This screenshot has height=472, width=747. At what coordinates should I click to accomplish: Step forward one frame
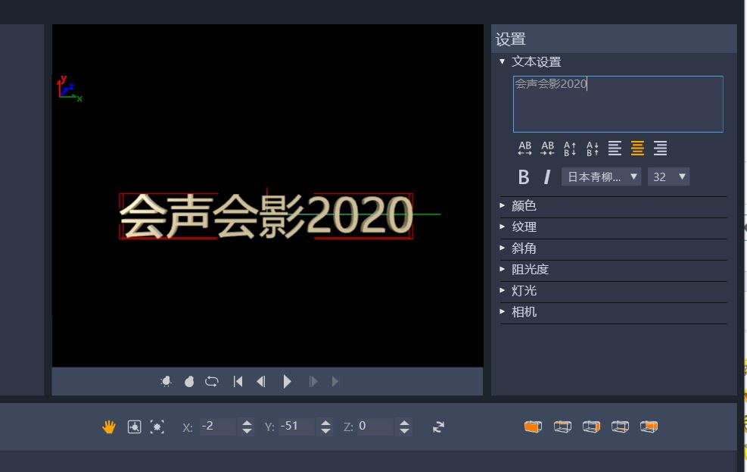(313, 381)
